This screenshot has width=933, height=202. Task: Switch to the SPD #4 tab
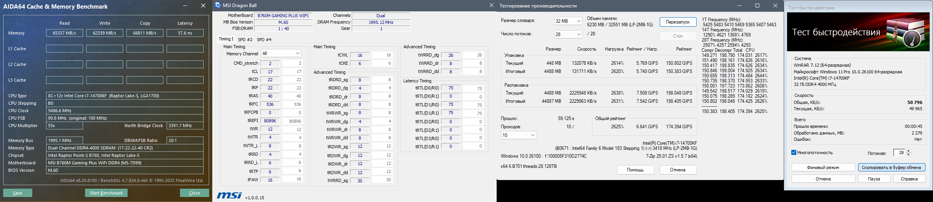(264, 40)
